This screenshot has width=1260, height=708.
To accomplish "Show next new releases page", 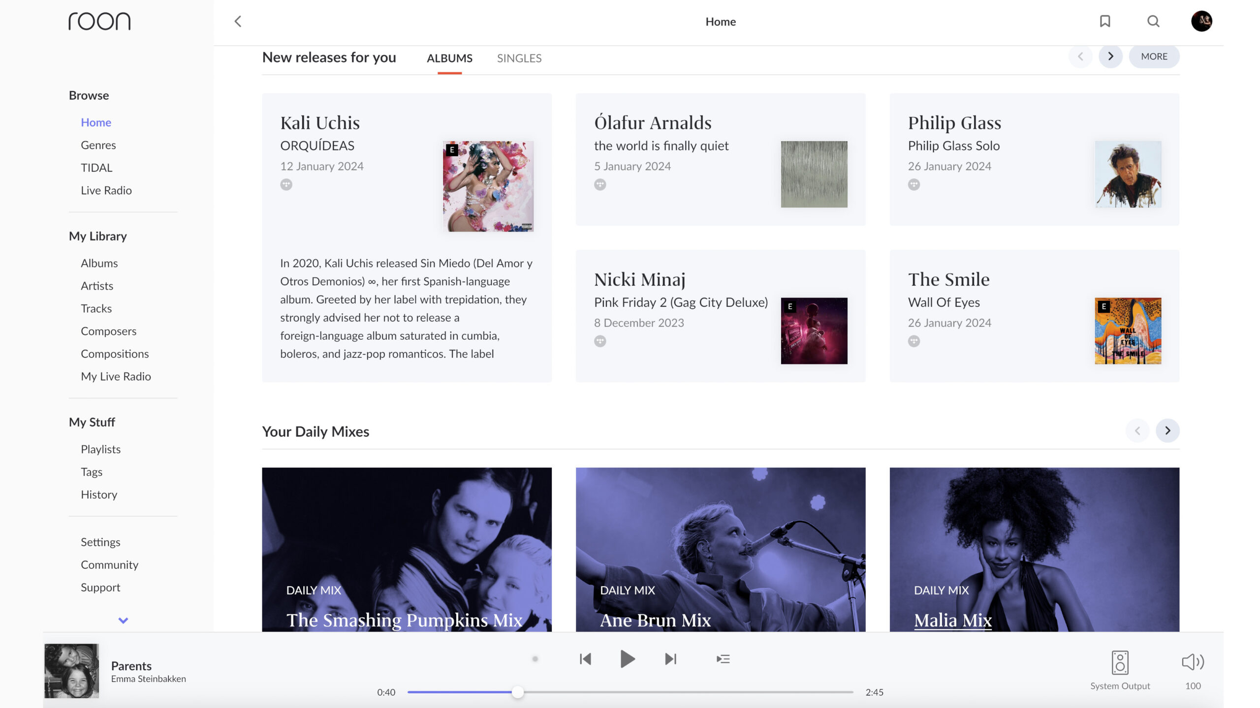I will pos(1110,57).
